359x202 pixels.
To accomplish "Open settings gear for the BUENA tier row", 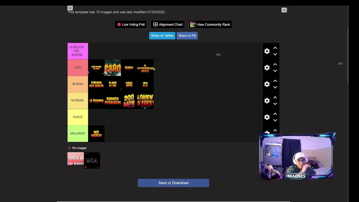I will click(267, 84).
